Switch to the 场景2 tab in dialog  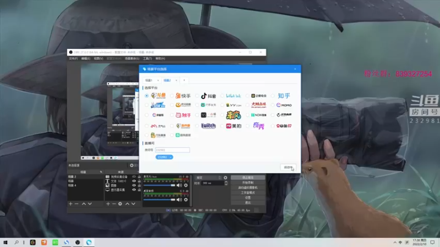coord(167,80)
